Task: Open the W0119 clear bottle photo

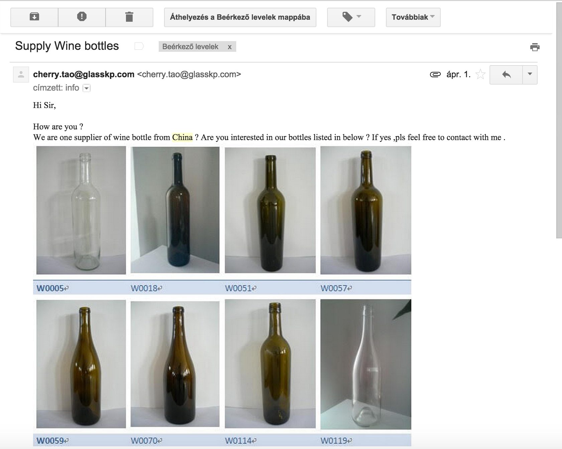Action: pos(366,364)
